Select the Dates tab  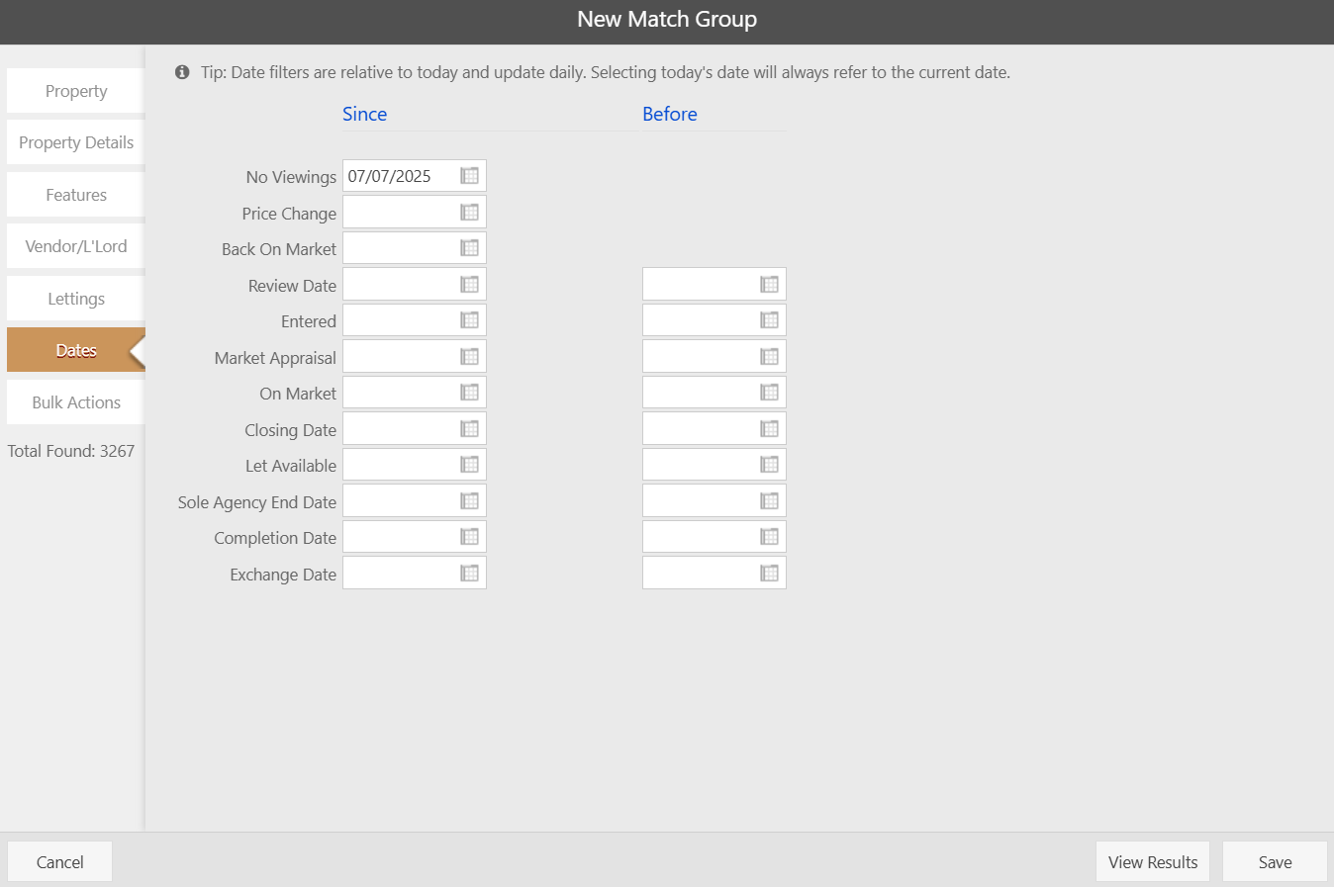[75, 350]
